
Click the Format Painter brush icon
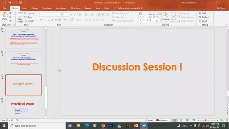10,21
